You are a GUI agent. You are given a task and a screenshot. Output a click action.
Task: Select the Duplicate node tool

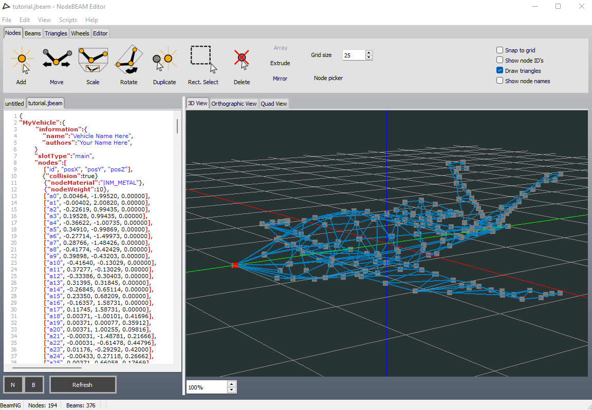[164, 65]
